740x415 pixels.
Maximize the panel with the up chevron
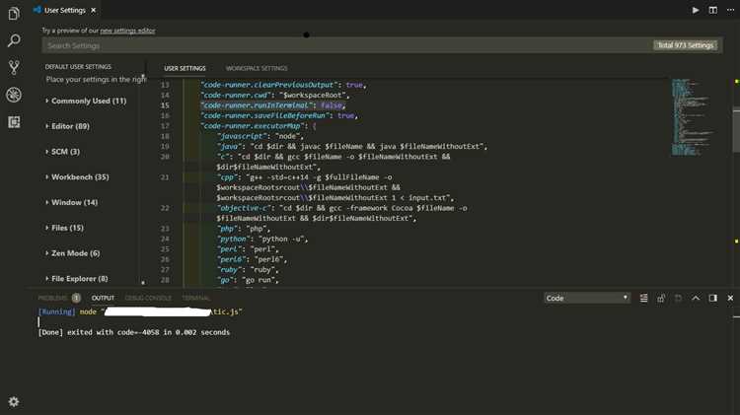pyautogui.click(x=696, y=298)
